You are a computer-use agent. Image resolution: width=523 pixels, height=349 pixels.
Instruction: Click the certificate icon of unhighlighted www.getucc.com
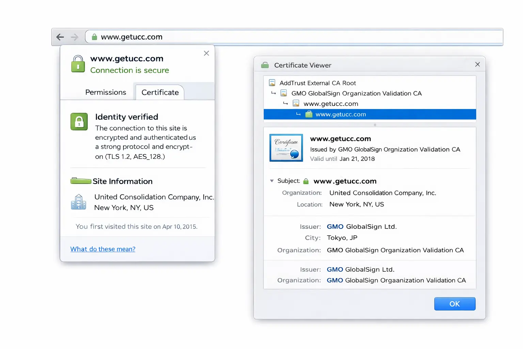pos(296,103)
